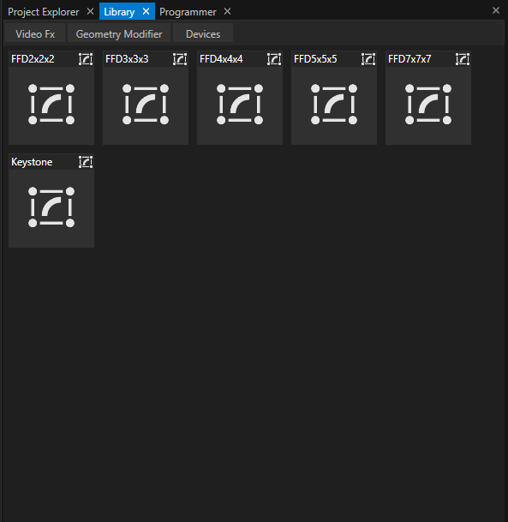Close the Project Explorer tab
This screenshot has height=522, width=508.
click(90, 12)
